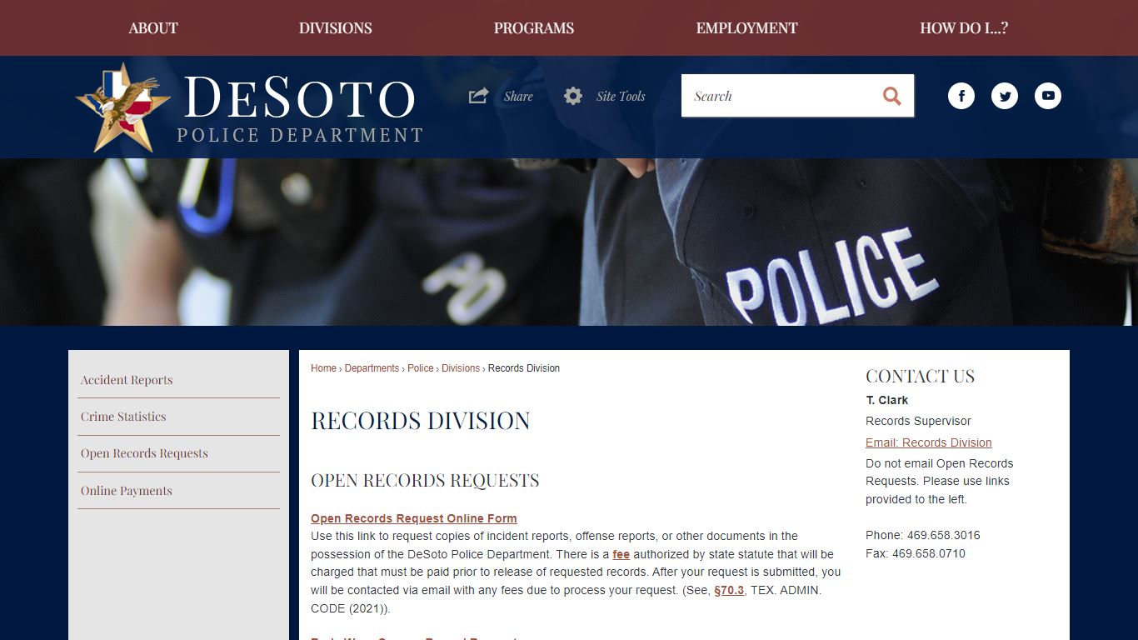Open the Twitter page icon
This screenshot has height=640, width=1138.
1005,96
